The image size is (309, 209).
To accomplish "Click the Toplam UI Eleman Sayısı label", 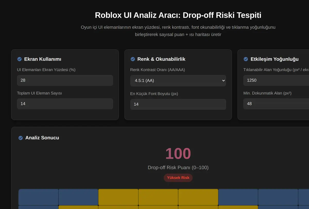I will click(39, 93).
